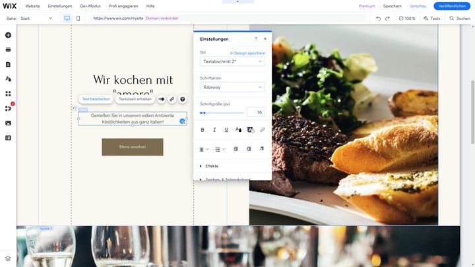This screenshot has height=267, width=475.
Task: Open the Add Elements plus panel
Action: (x=8, y=35)
